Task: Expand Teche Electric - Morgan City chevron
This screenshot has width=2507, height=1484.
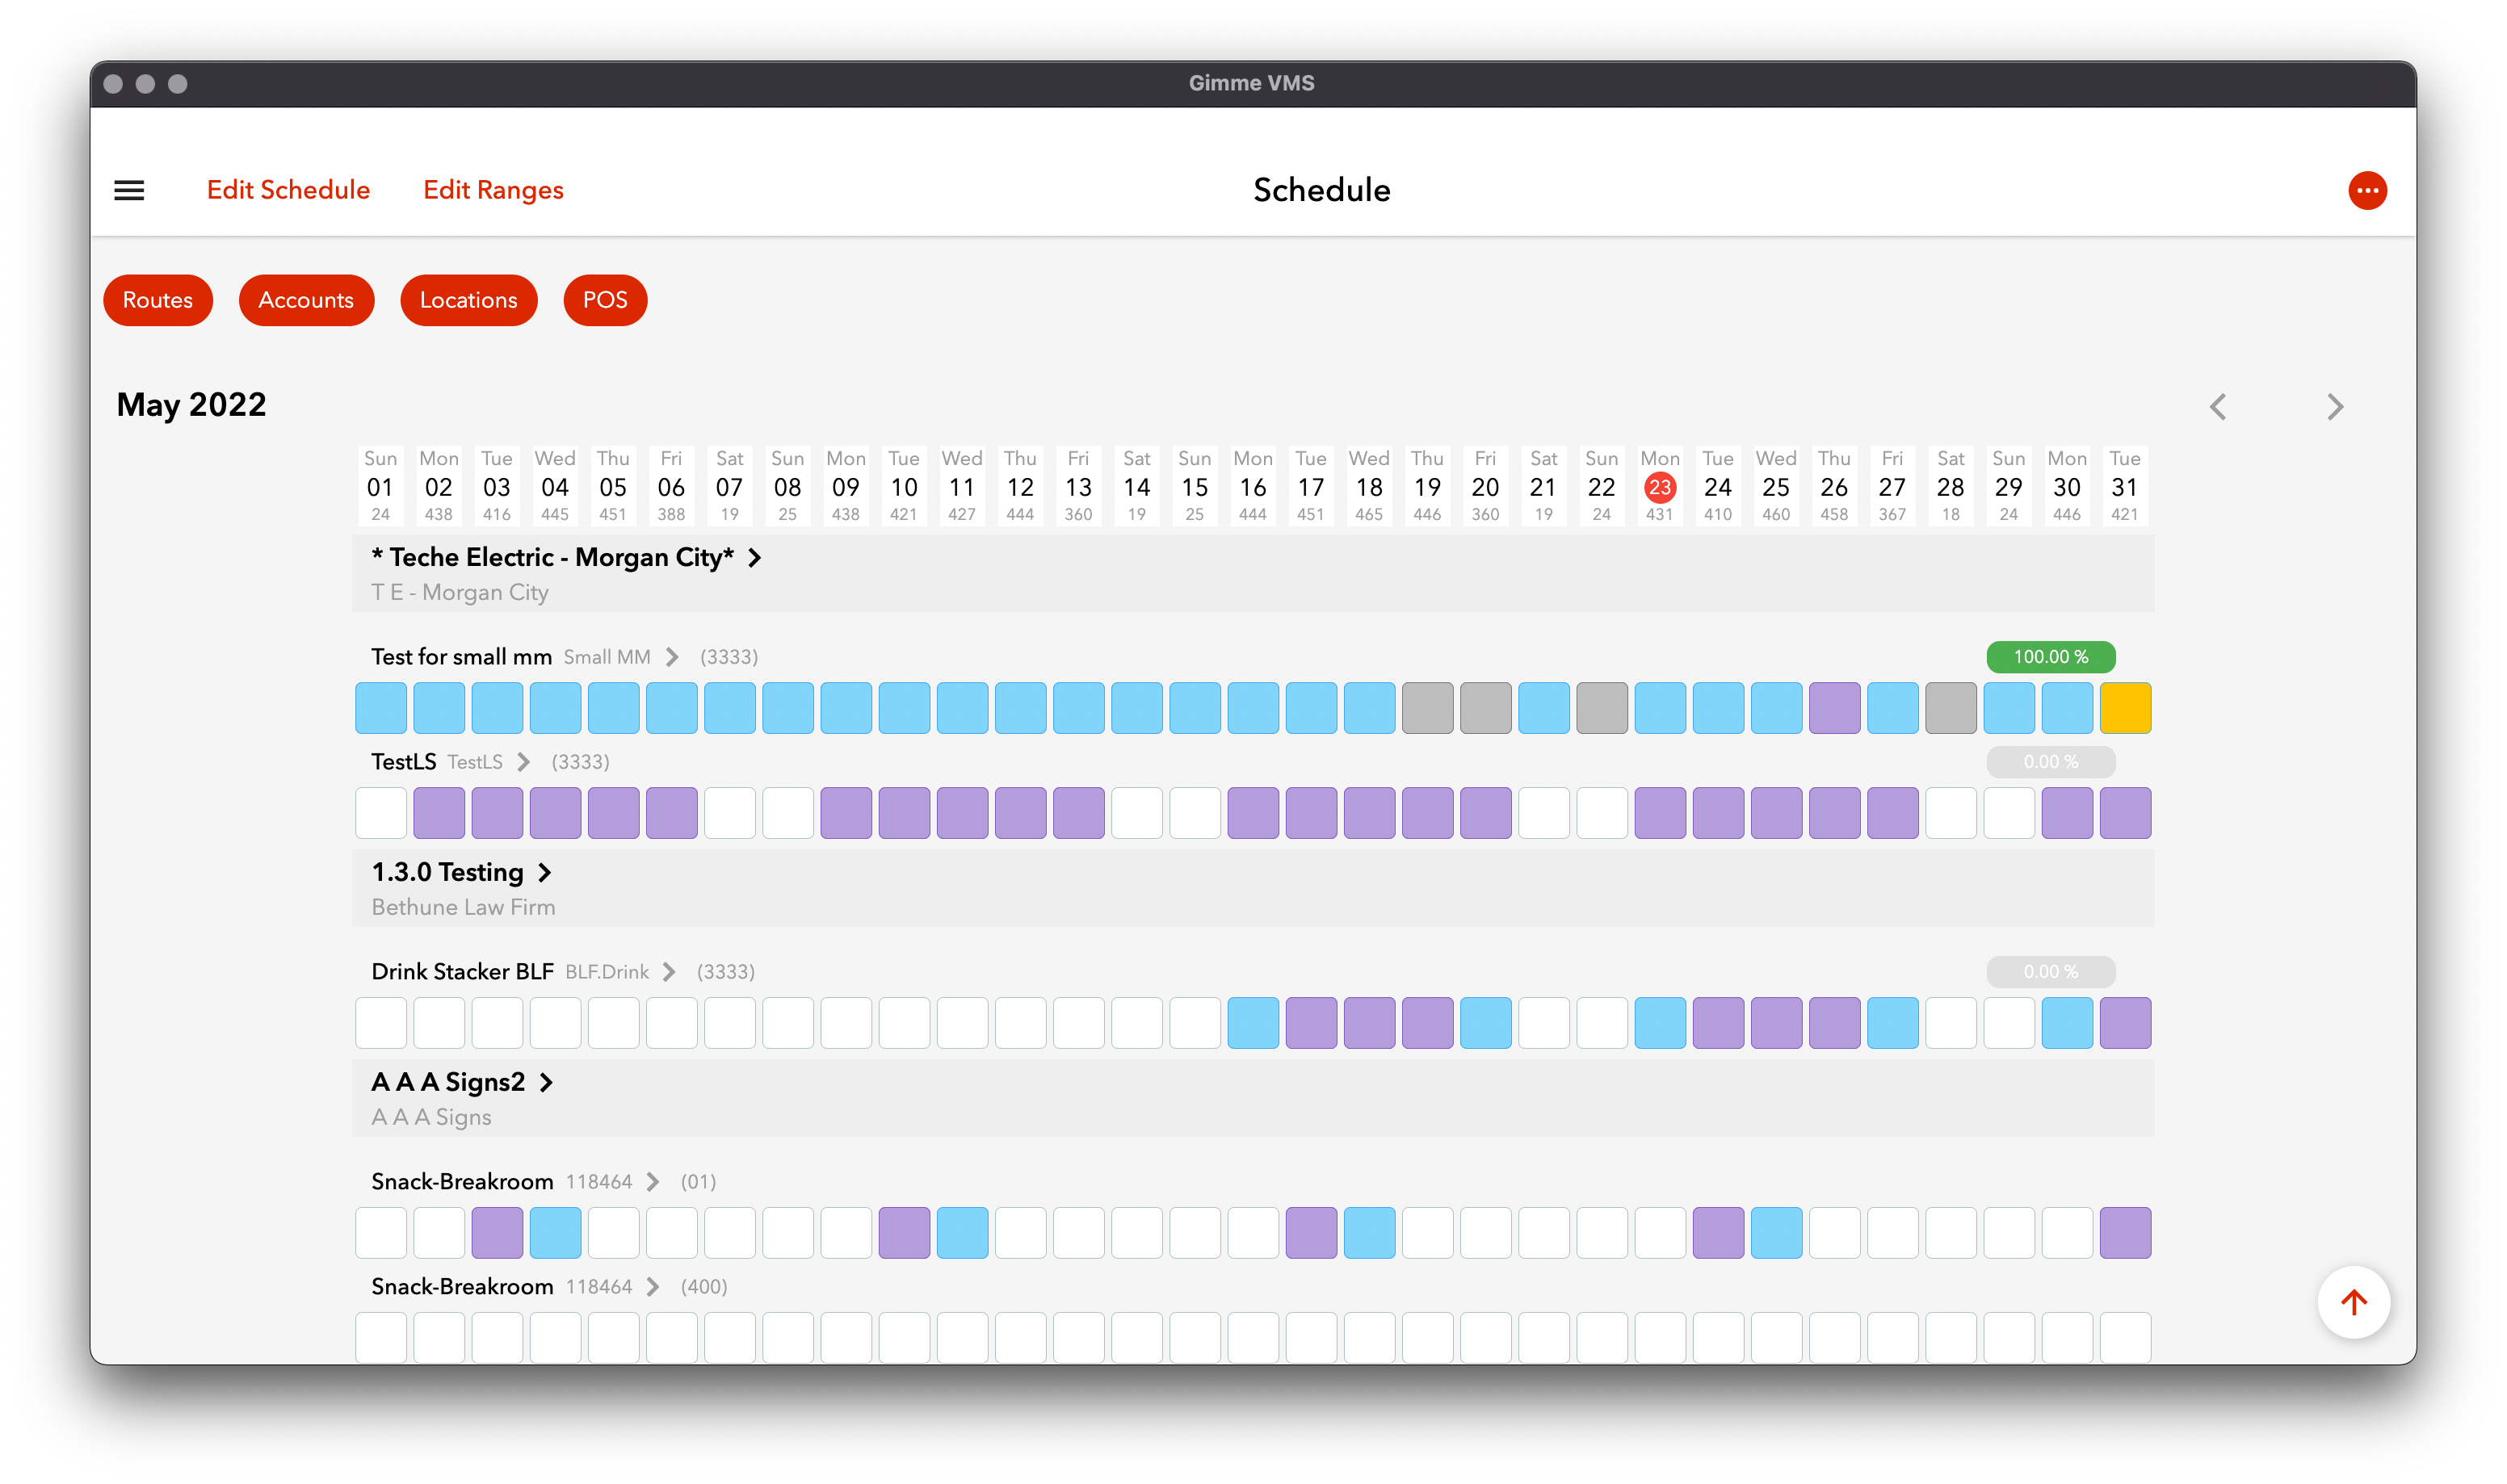Action: (755, 558)
